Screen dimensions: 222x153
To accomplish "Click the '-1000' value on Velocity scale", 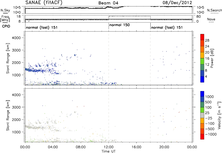I will tap(211, 134).
